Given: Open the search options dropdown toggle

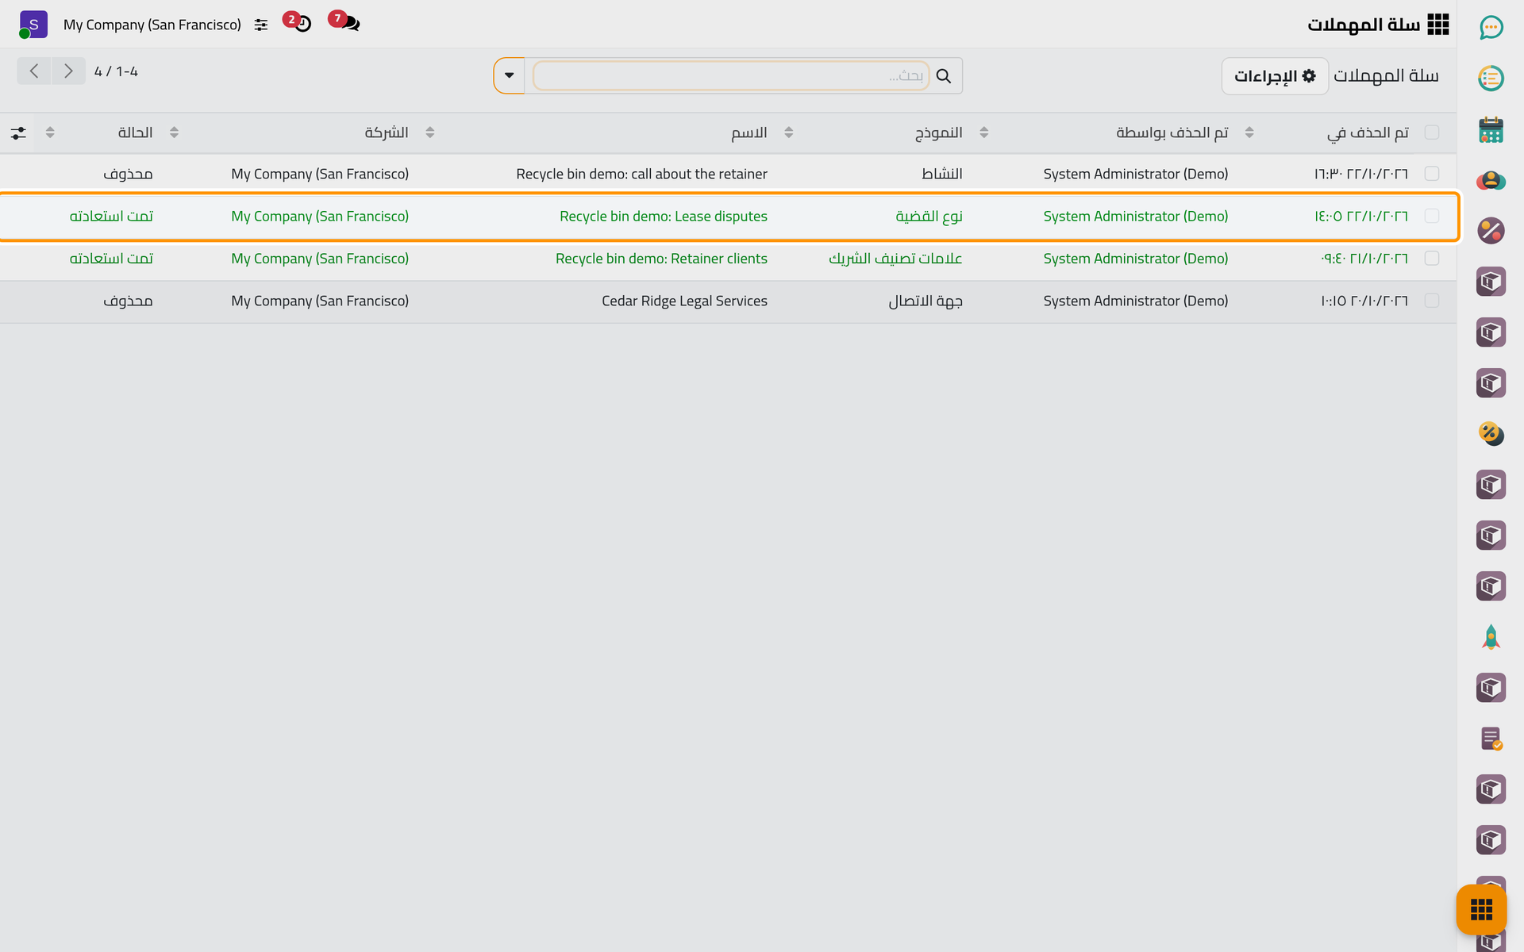Looking at the screenshot, I should click(x=510, y=75).
